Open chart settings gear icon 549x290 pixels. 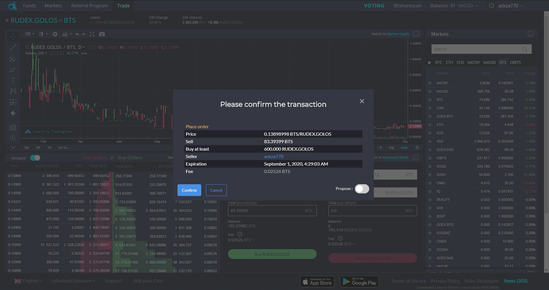coord(55,34)
